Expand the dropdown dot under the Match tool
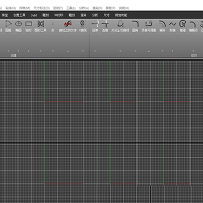This screenshot has width=203, height=203. pyautogui.click(x=173, y=51)
